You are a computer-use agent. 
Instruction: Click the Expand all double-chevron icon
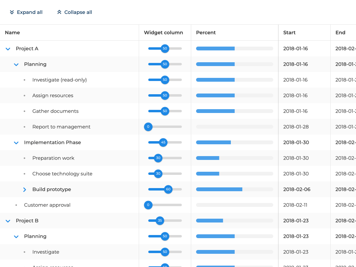[x=12, y=12]
